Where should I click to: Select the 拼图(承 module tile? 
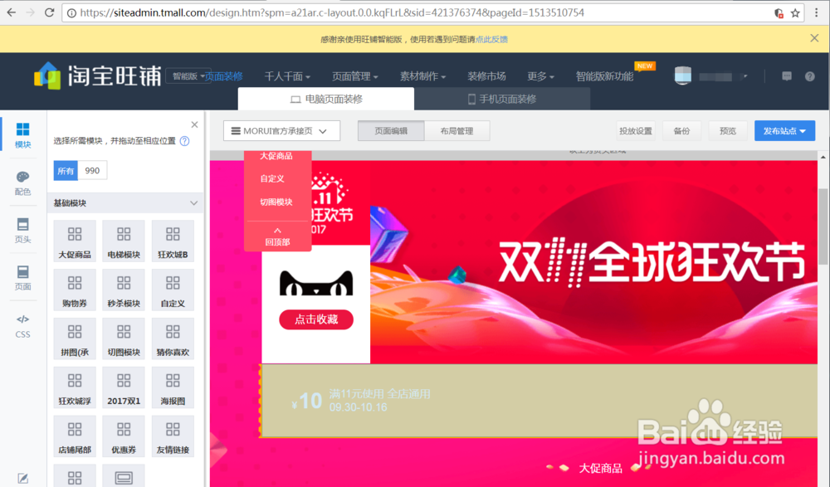coord(75,338)
